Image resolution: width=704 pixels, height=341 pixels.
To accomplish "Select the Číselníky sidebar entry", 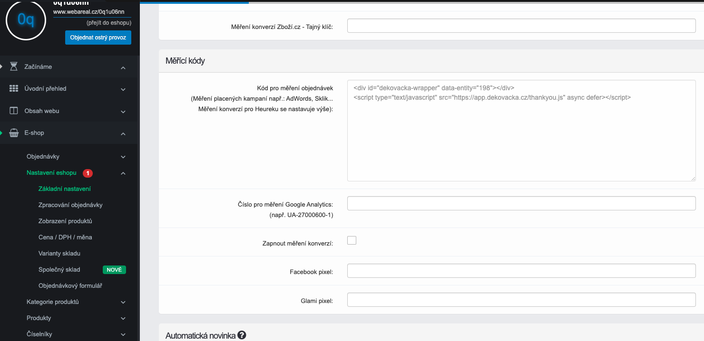I will (39, 334).
